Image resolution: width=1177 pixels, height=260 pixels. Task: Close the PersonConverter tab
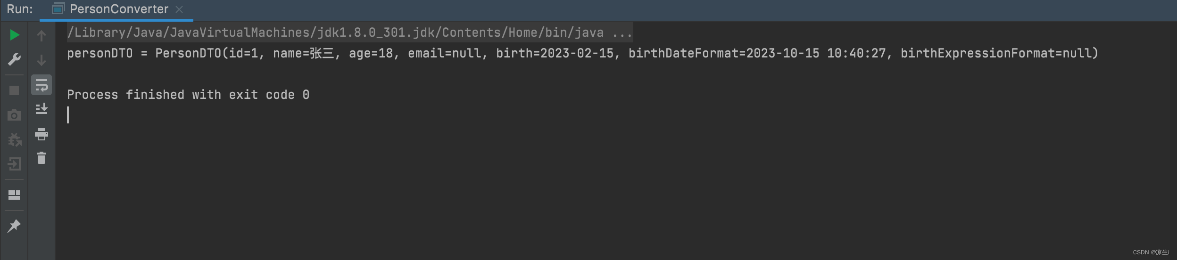[x=179, y=9]
